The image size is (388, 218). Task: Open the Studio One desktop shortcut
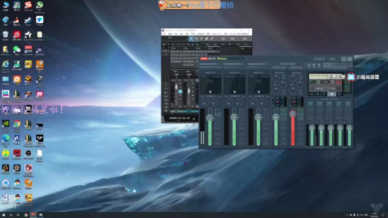pos(28,36)
